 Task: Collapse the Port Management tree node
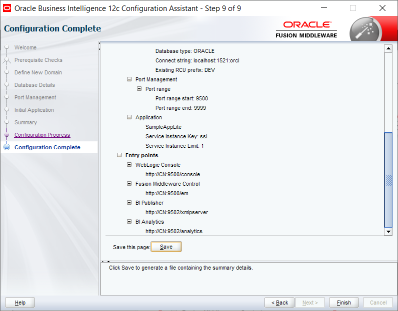(129, 79)
